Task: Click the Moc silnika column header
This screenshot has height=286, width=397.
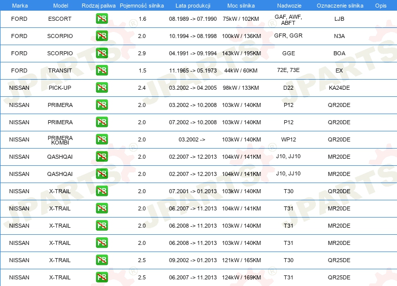Action: 241,6
